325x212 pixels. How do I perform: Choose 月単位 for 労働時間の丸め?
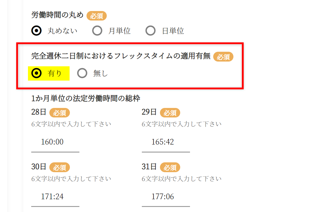click(x=97, y=31)
